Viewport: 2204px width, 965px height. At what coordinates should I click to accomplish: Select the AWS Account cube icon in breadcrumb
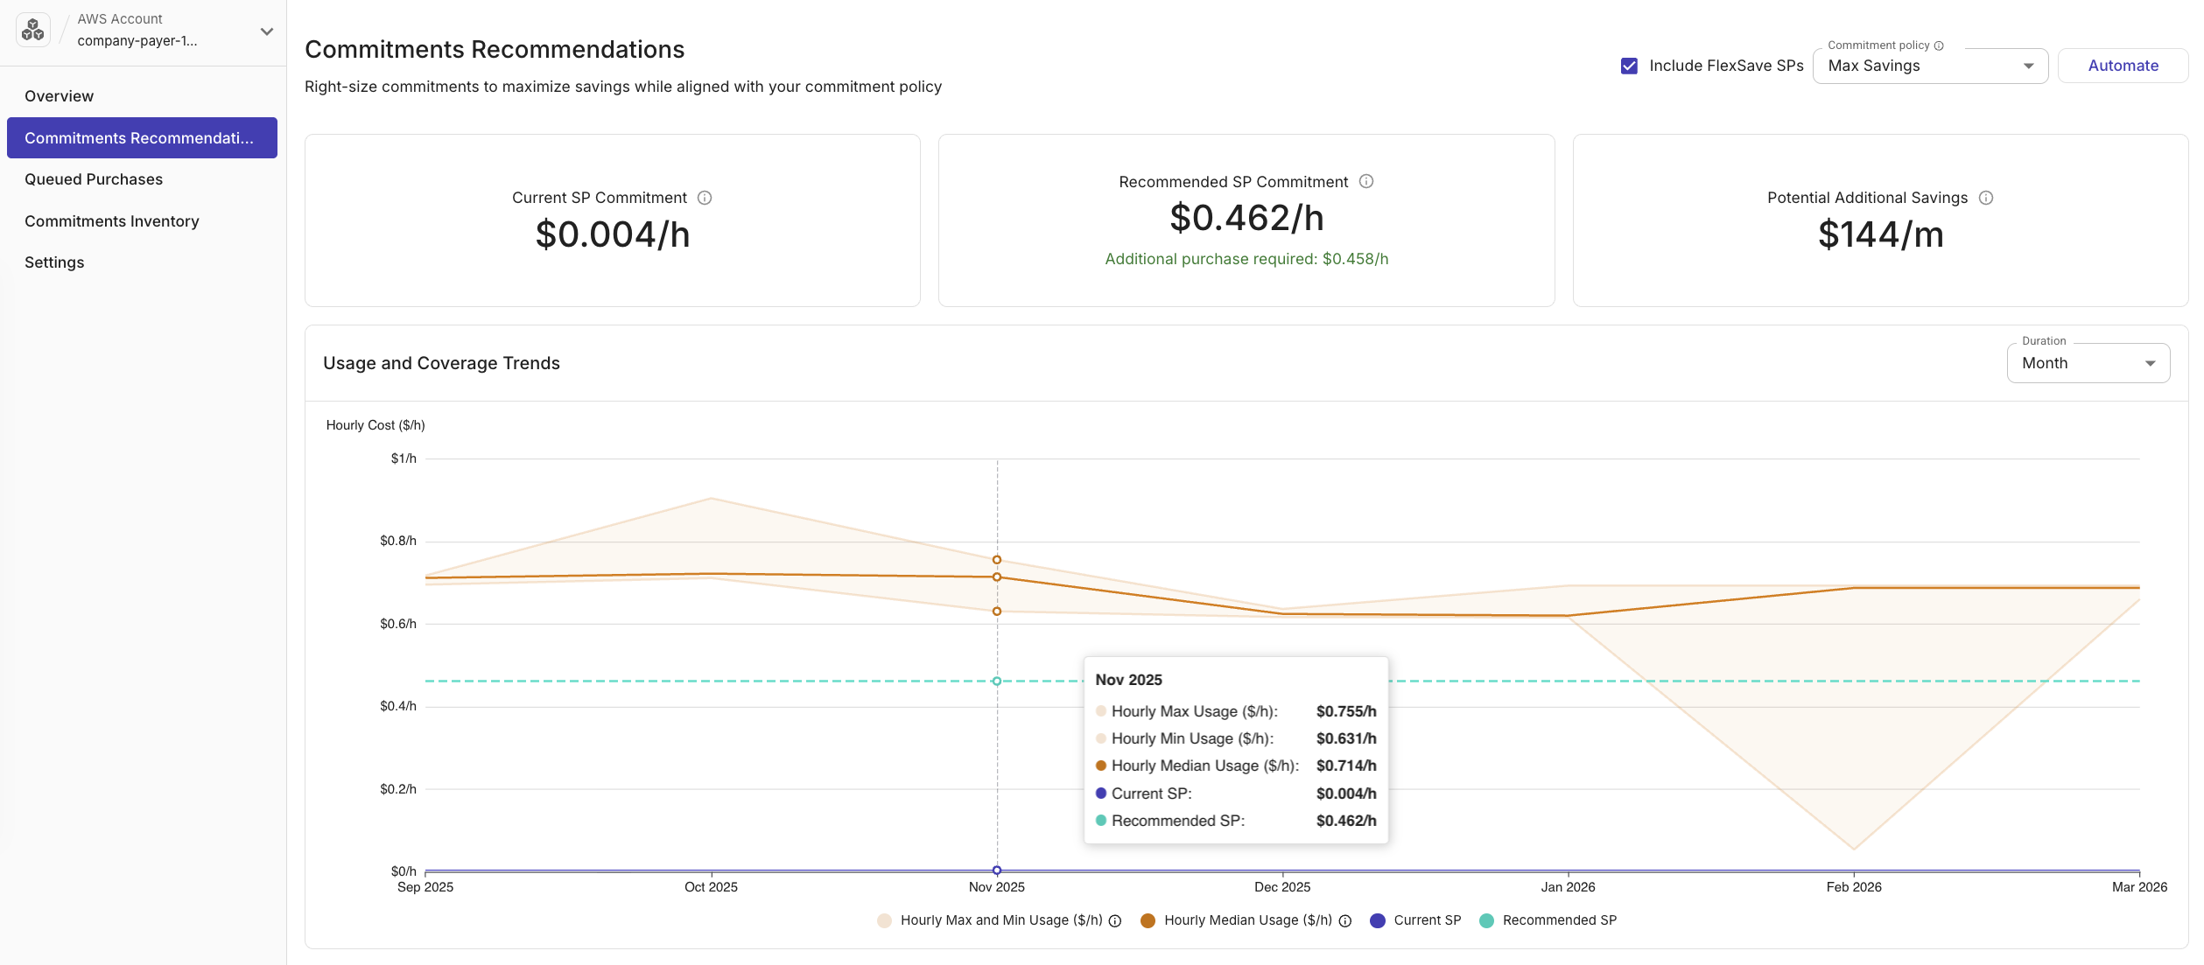[32, 31]
